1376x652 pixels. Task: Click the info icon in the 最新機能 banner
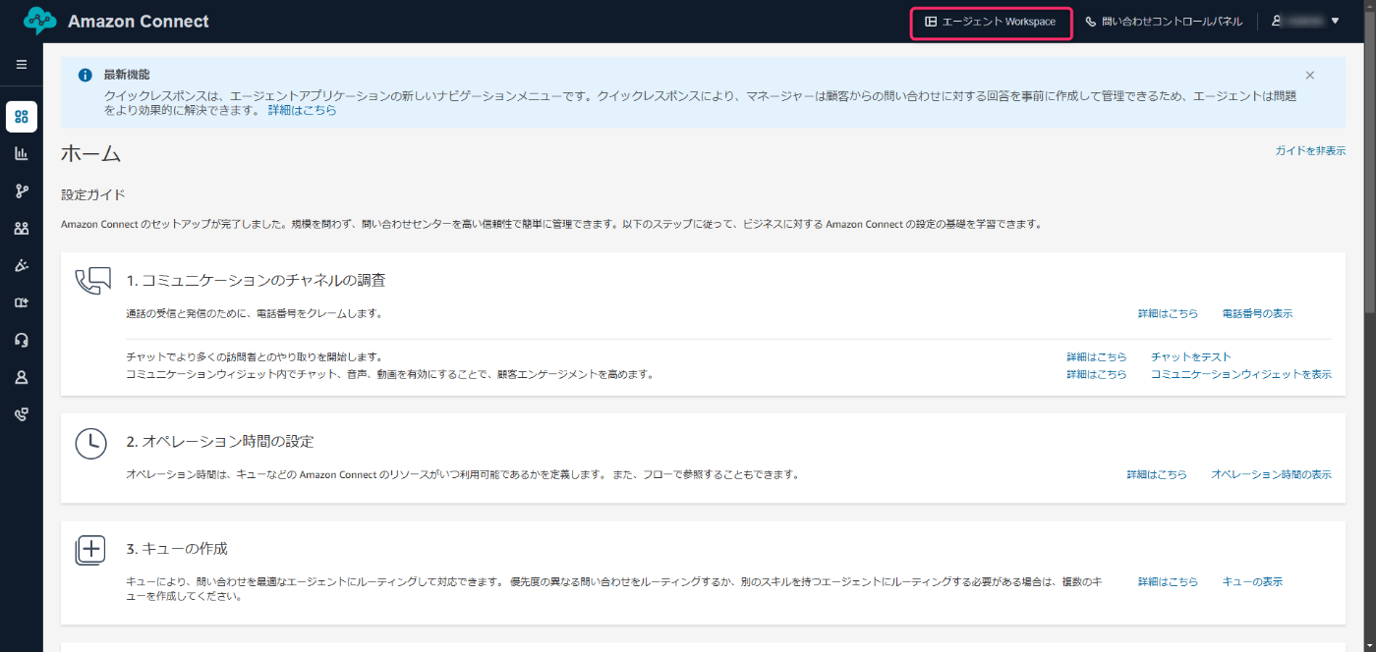(x=86, y=75)
